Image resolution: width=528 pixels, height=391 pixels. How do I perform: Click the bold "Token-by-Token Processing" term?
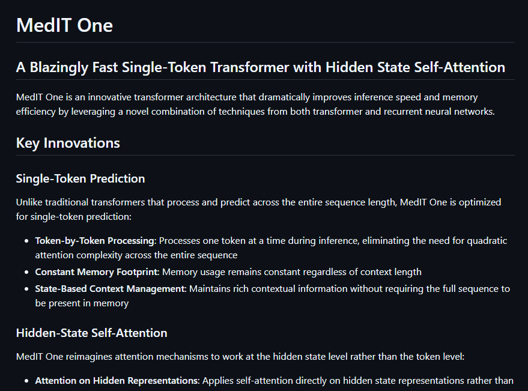94,241
